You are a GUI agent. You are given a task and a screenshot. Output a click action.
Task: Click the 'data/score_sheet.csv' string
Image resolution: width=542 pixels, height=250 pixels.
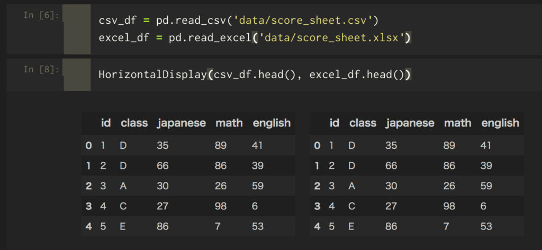(x=303, y=21)
